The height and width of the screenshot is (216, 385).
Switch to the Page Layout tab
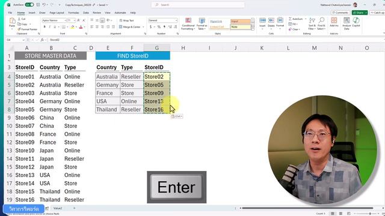click(57, 13)
